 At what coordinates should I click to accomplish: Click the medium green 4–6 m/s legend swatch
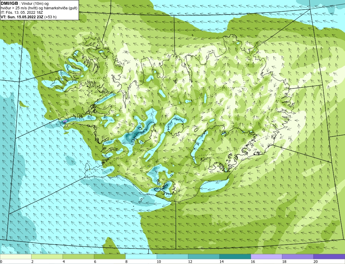[x=78, y=256]
